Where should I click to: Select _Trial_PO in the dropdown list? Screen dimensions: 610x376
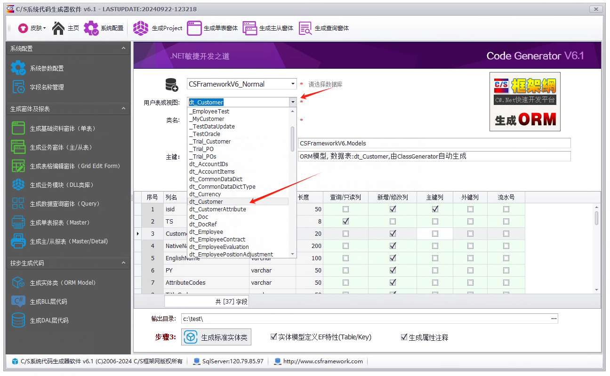click(x=238, y=149)
